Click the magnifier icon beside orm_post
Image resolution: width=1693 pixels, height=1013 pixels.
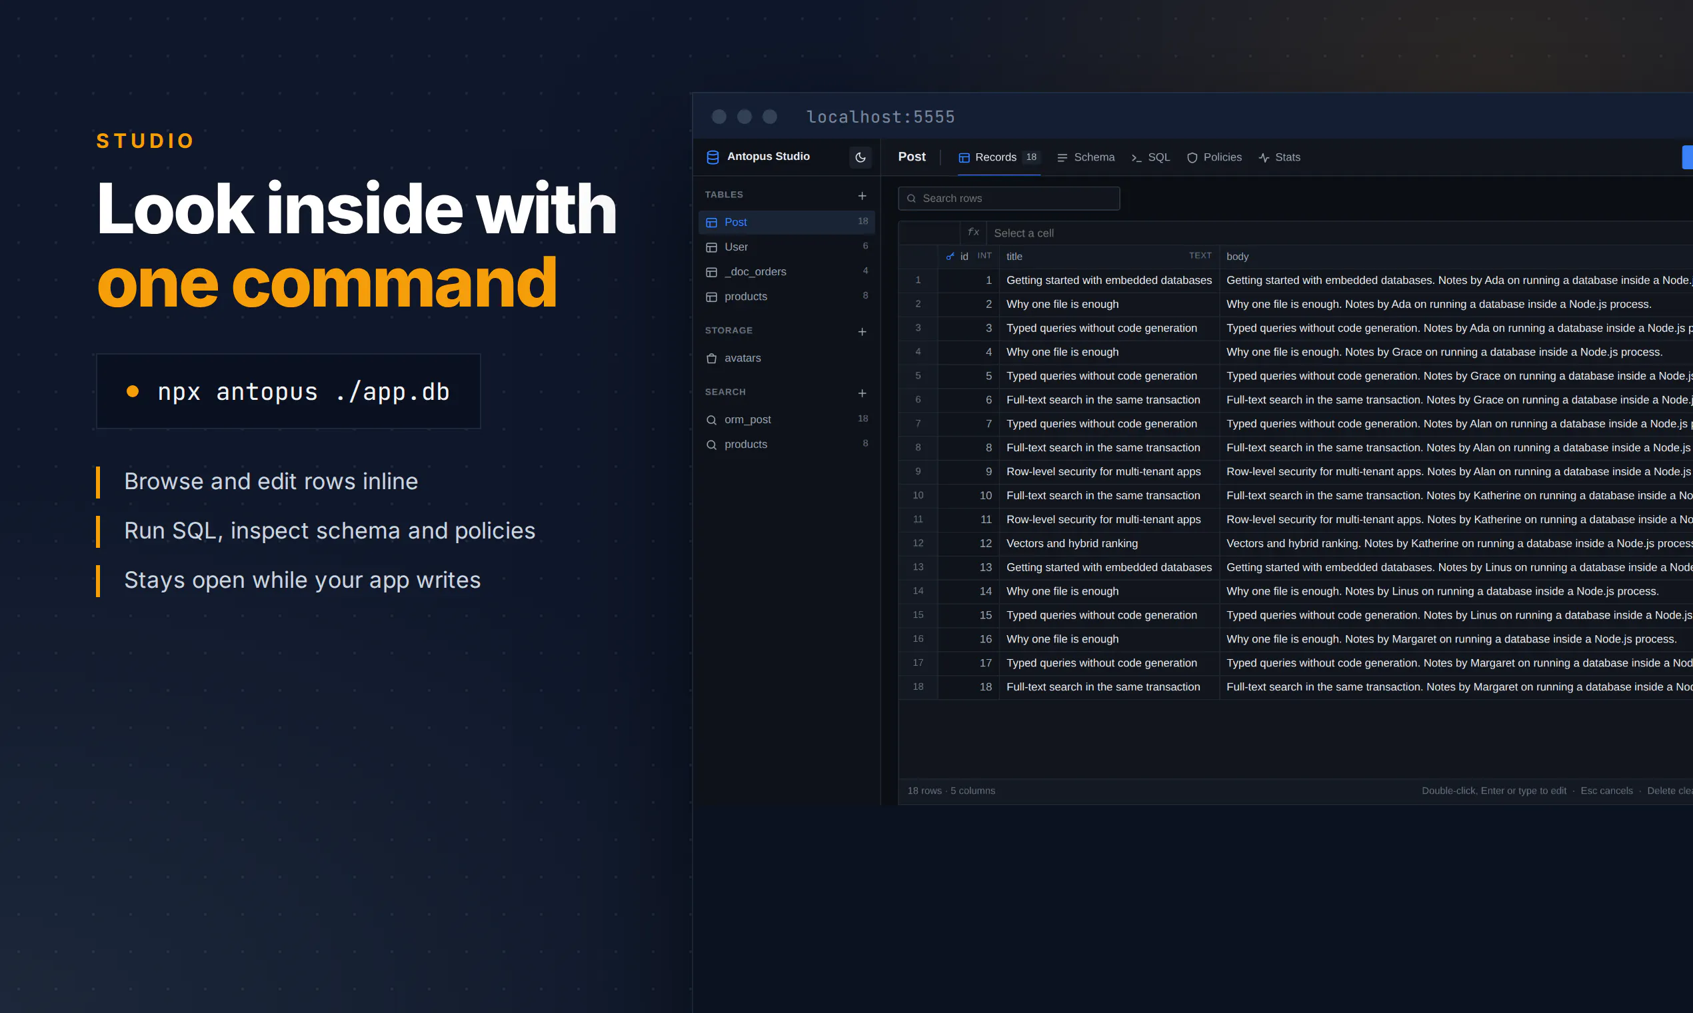711,420
